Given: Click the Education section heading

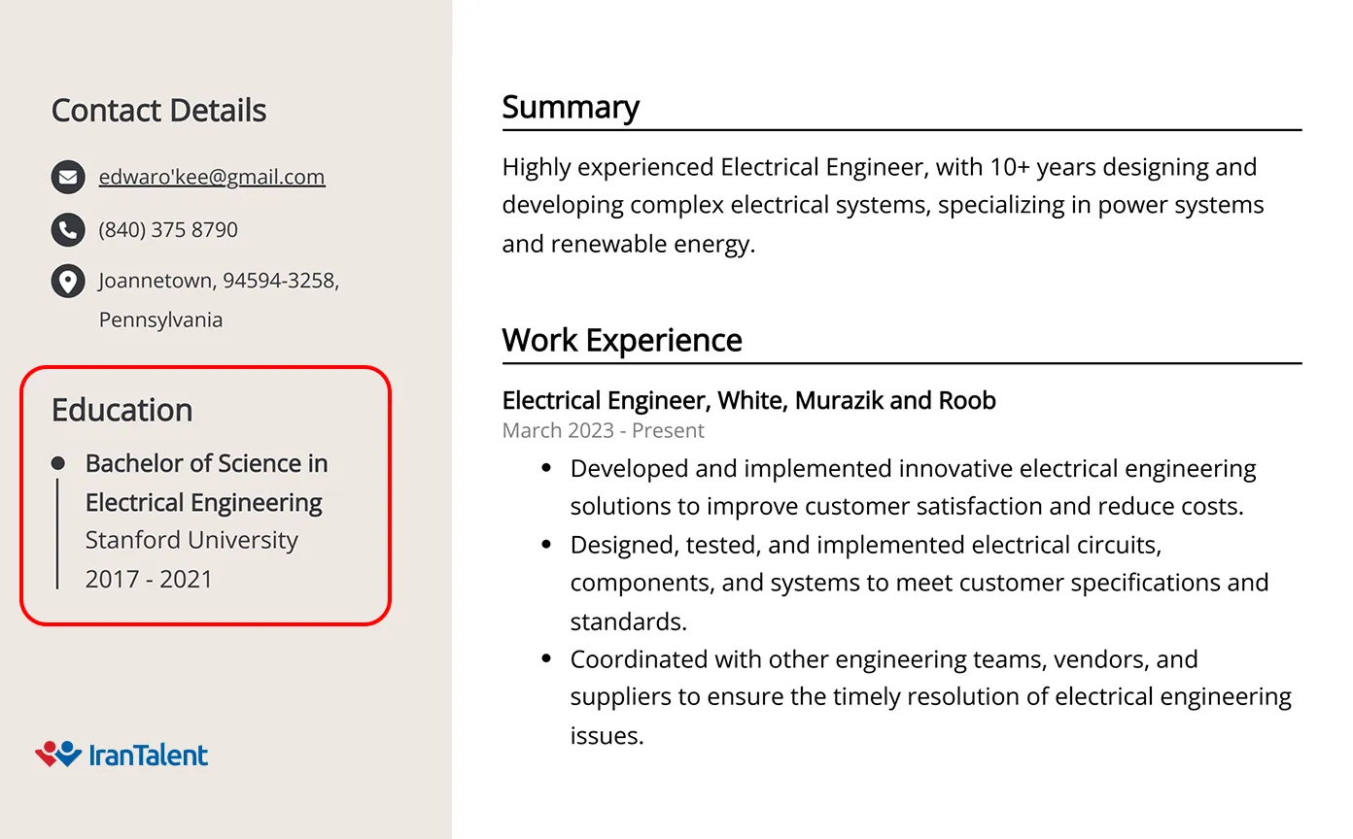Looking at the screenshot, I should 121,410.
